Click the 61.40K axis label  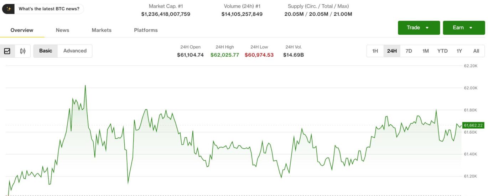470,154
